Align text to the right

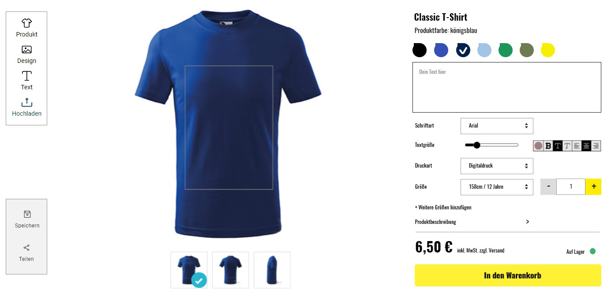point(596,146)
